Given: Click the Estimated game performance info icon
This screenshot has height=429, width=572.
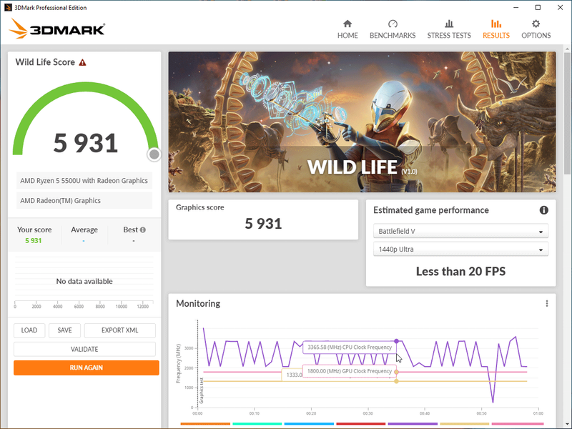Looking at the screenshot, I should (x=543, y=210).
